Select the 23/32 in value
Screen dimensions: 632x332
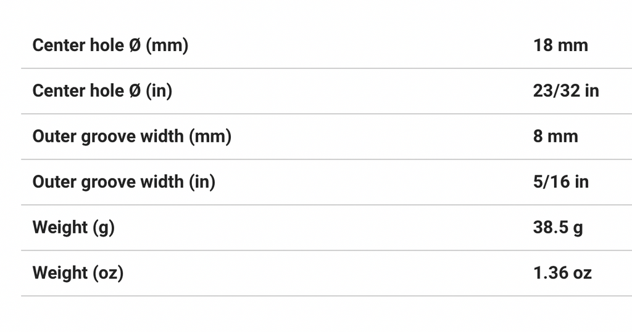coord(566,91)
